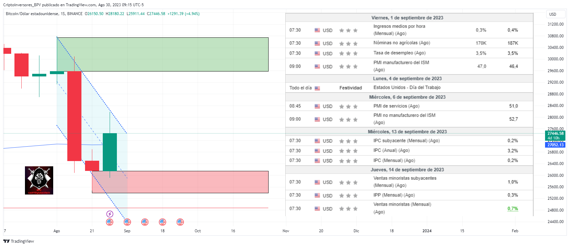The image size is (570, 247).
Task: Click the '2024' label on the time axis
Action: tap(427, 231)
